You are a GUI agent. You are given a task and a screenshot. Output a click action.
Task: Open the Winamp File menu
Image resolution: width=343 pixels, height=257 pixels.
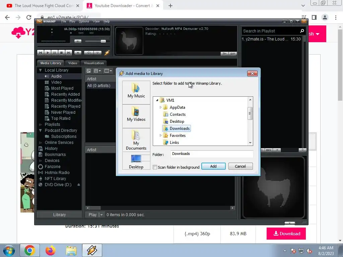(64, 21)
